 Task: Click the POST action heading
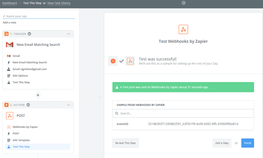coord(21,116)
